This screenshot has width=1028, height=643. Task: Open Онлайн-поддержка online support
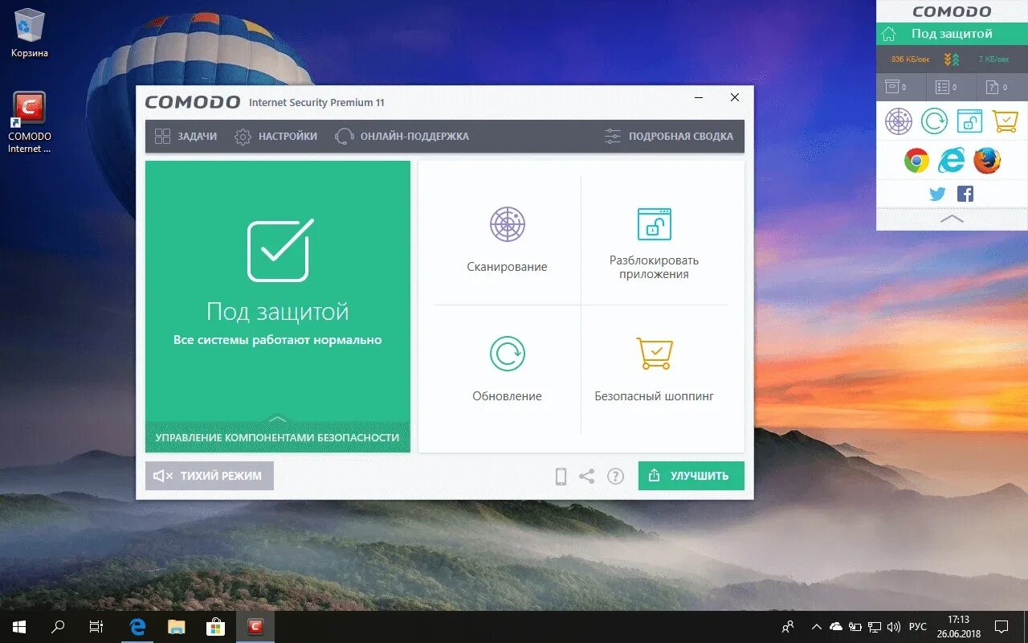pos(402,137)
